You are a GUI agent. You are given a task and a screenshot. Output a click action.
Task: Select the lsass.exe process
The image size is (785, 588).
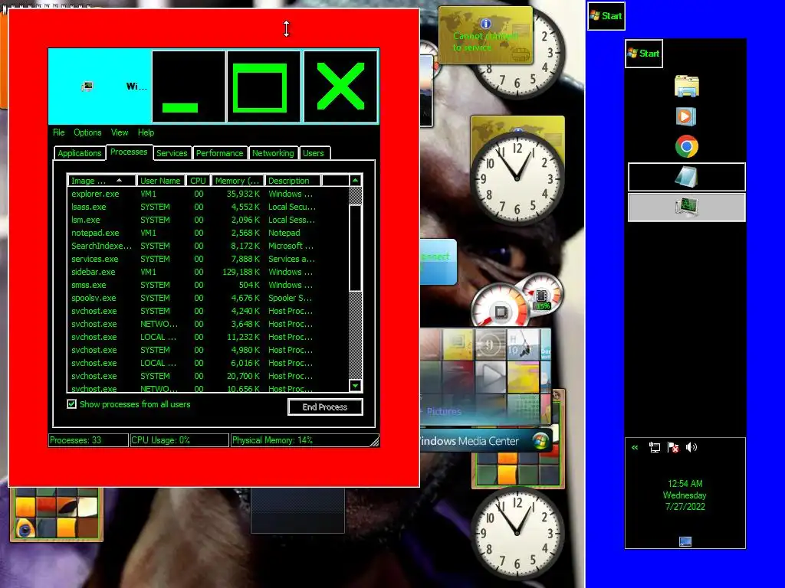(x=208, y=207)
